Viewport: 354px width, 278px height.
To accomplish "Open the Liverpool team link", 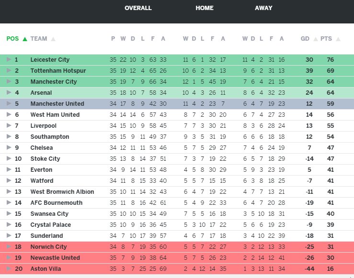I will [43, 126].
